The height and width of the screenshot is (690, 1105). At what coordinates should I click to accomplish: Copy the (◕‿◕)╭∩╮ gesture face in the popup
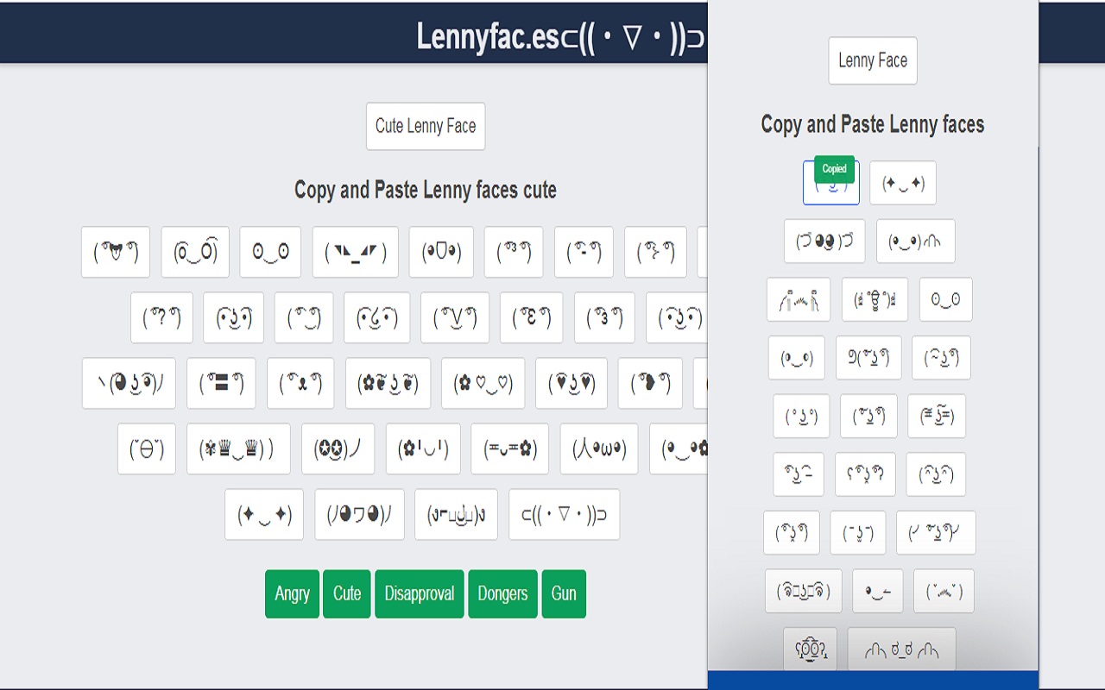[x=916, y=241]
